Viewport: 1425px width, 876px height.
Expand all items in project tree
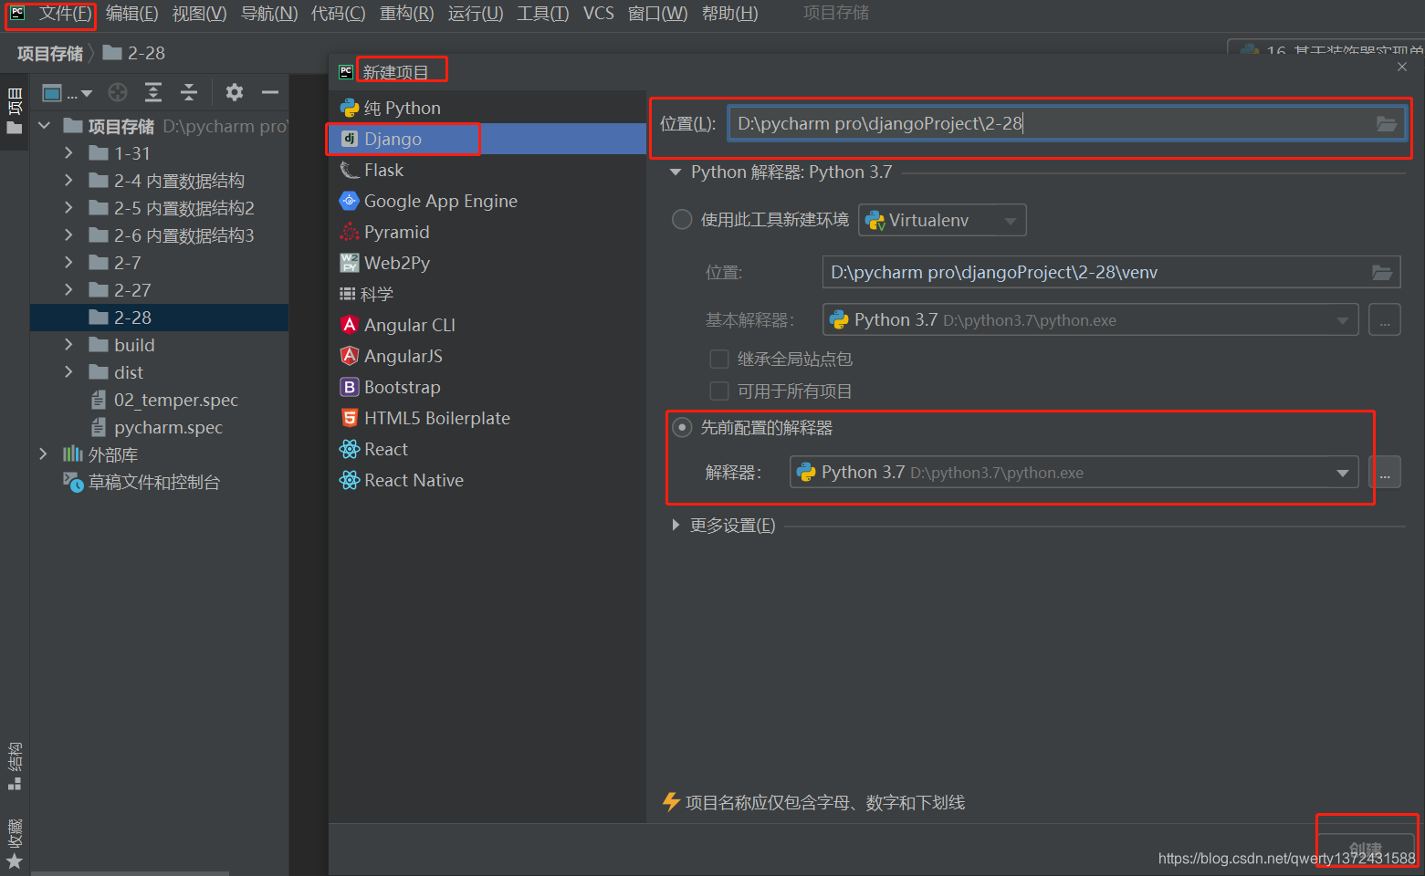pos(153,92)
